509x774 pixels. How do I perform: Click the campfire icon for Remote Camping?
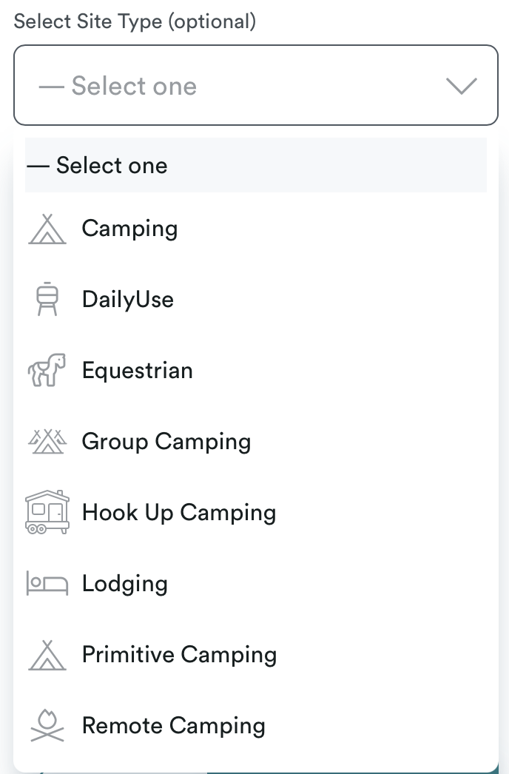(47, 726)
